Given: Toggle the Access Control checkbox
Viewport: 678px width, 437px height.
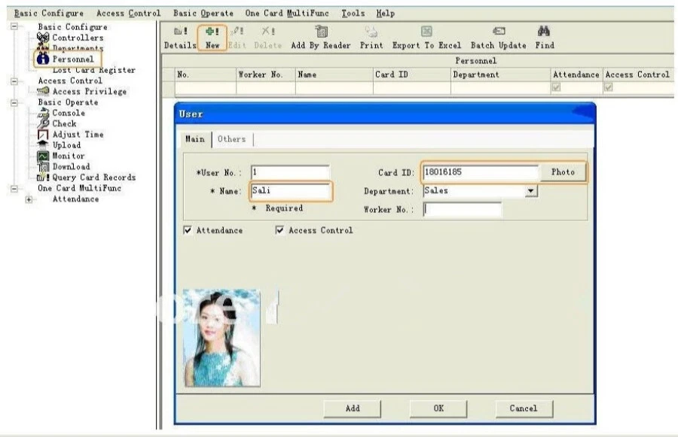Looking at the screenshot, I should pyautogui.click(x=280, y=231).
